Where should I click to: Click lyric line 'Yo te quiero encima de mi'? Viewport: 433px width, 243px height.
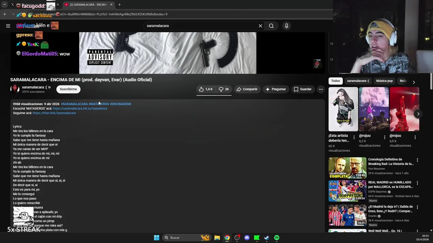click(x=31, y=158)
